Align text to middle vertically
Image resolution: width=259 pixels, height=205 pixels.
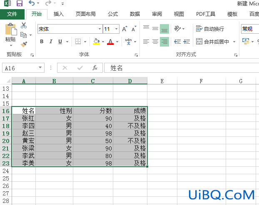coord(155,29)
